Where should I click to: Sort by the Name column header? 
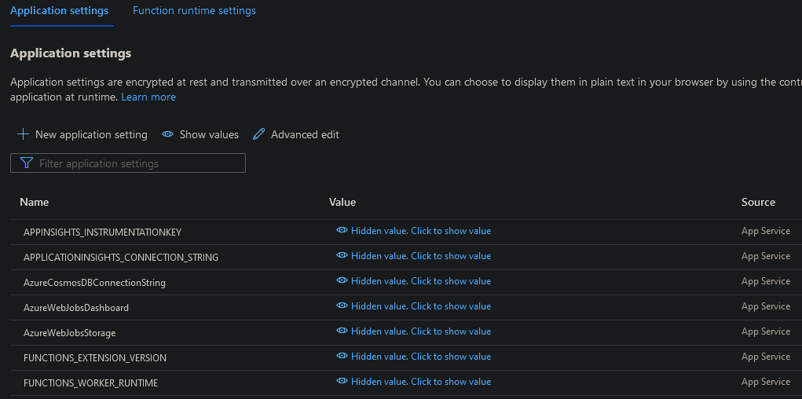(35, 202)
